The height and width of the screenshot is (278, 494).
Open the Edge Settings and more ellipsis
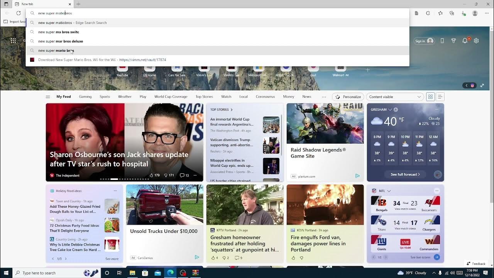[x=487, y=13]
